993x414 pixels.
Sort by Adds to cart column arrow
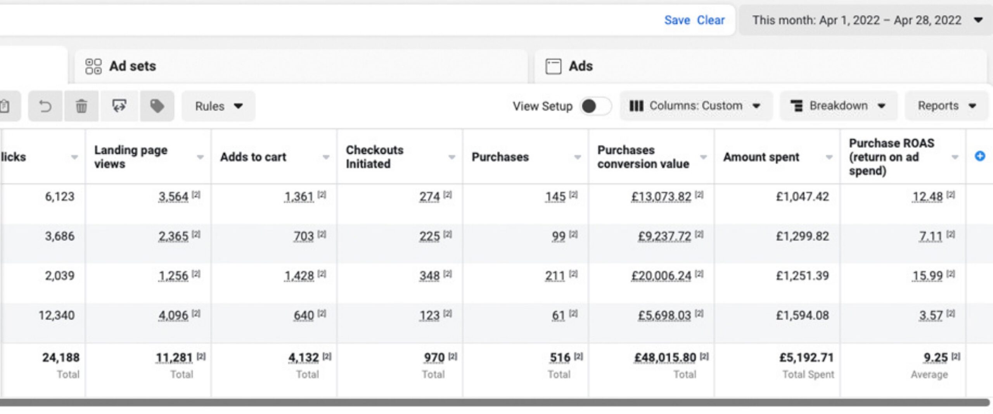point(326,157)
